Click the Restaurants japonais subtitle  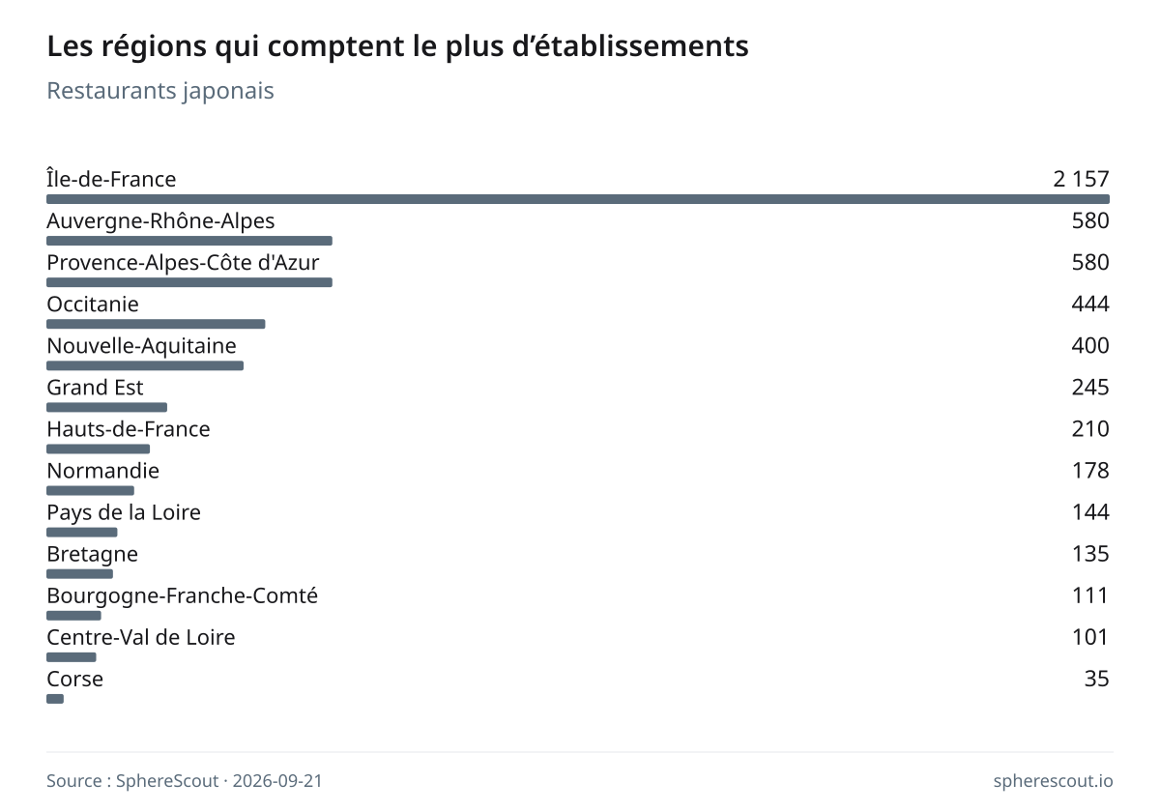[160, 91]
